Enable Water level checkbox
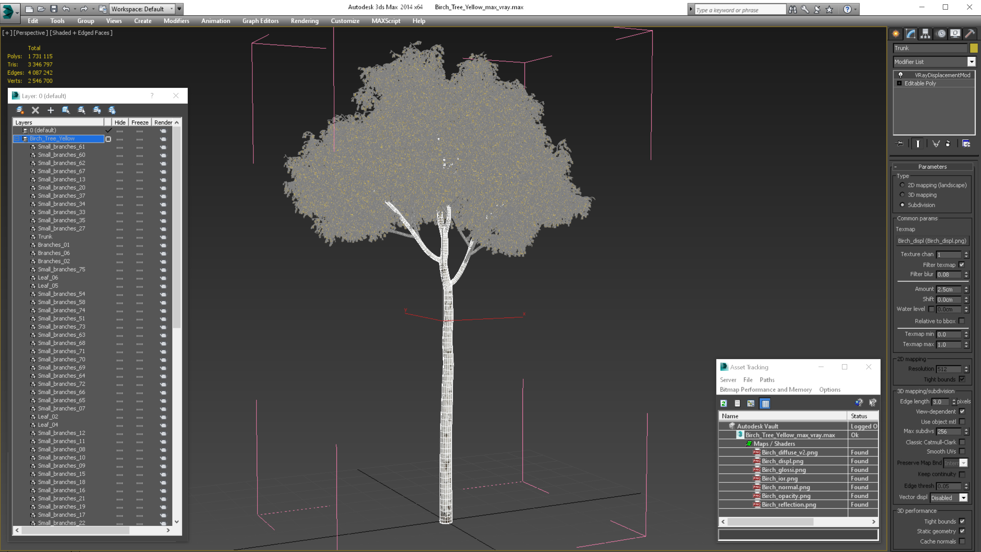The width and height of the screenshot is (981, 552). [x=931, y=309]
